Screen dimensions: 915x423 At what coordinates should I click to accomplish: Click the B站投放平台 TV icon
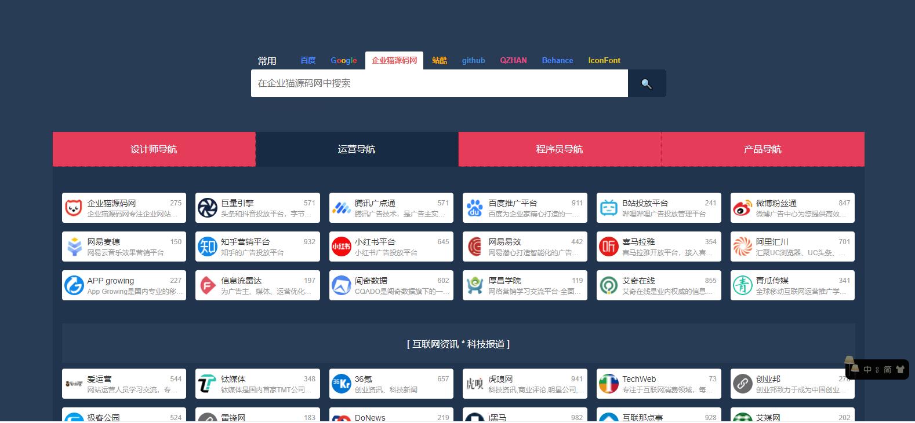coord(608,208)
